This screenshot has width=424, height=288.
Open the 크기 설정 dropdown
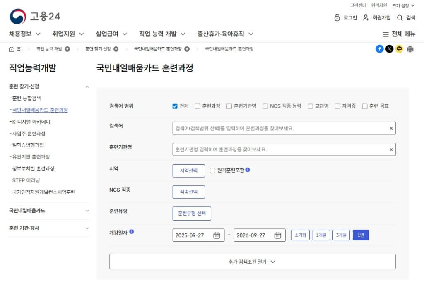(403, 5)
